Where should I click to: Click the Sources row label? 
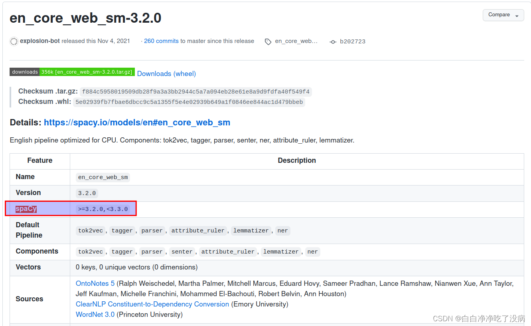30,299
